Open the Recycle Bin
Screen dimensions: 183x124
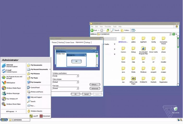coord(175,109)
